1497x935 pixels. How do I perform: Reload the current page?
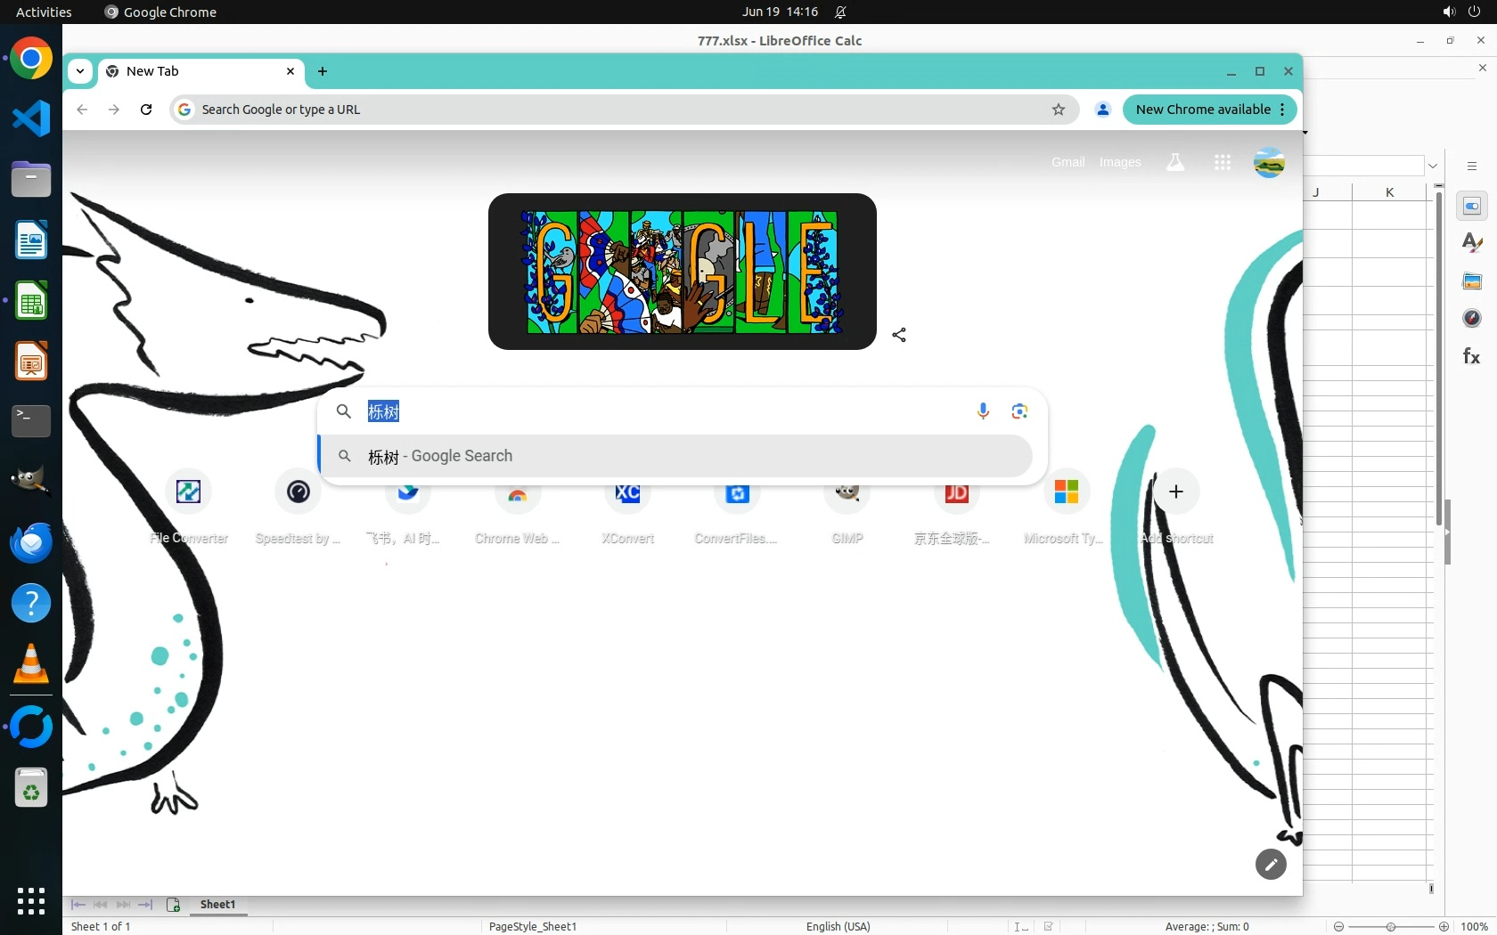(146, 110)
